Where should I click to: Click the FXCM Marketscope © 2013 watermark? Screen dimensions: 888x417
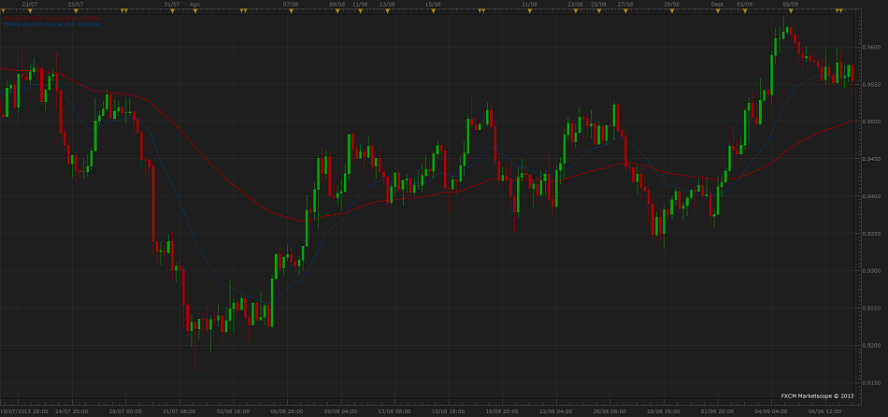(x=817, y=395)
